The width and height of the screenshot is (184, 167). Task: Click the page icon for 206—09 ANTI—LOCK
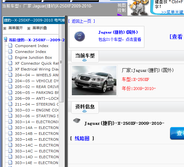coord(10,98)
